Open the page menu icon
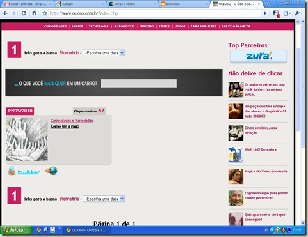 tap(287, 13)
